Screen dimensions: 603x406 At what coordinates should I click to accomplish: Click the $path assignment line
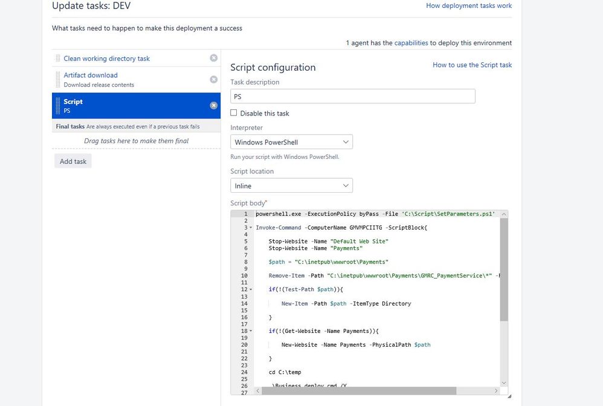(329, 262)
